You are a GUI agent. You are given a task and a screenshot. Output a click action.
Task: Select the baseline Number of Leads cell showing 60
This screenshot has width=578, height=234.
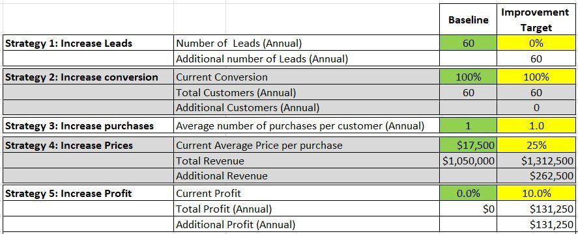pos(468,43)
